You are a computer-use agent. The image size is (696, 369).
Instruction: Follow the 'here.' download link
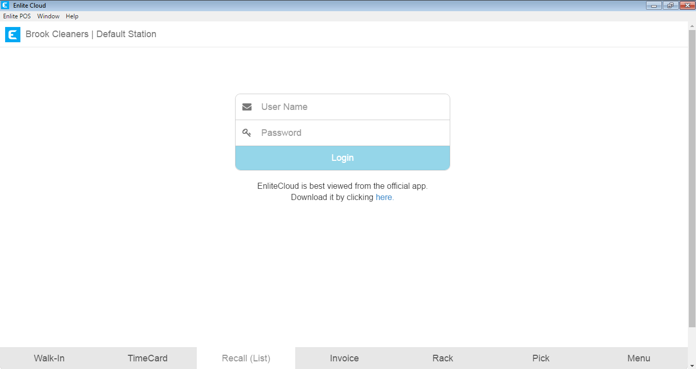[x=385, y=197]
